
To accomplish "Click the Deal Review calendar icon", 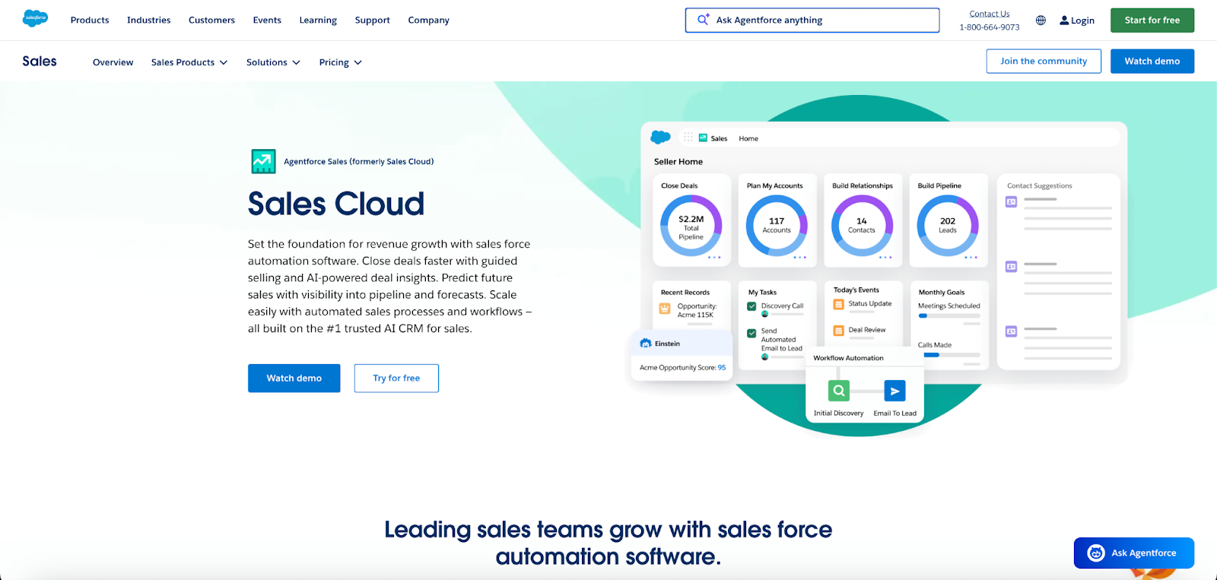I will tap(838, 331).
